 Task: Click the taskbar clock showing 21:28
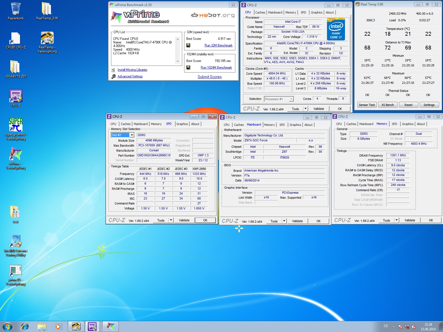point(428,327)
